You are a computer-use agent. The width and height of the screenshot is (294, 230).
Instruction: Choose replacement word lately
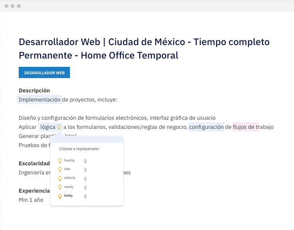(68, 196)
